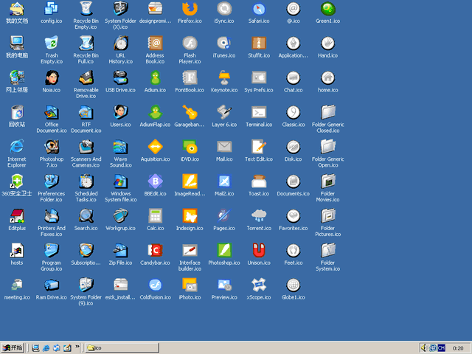Click the Safari.ico compass icon

tap(258, 10)
